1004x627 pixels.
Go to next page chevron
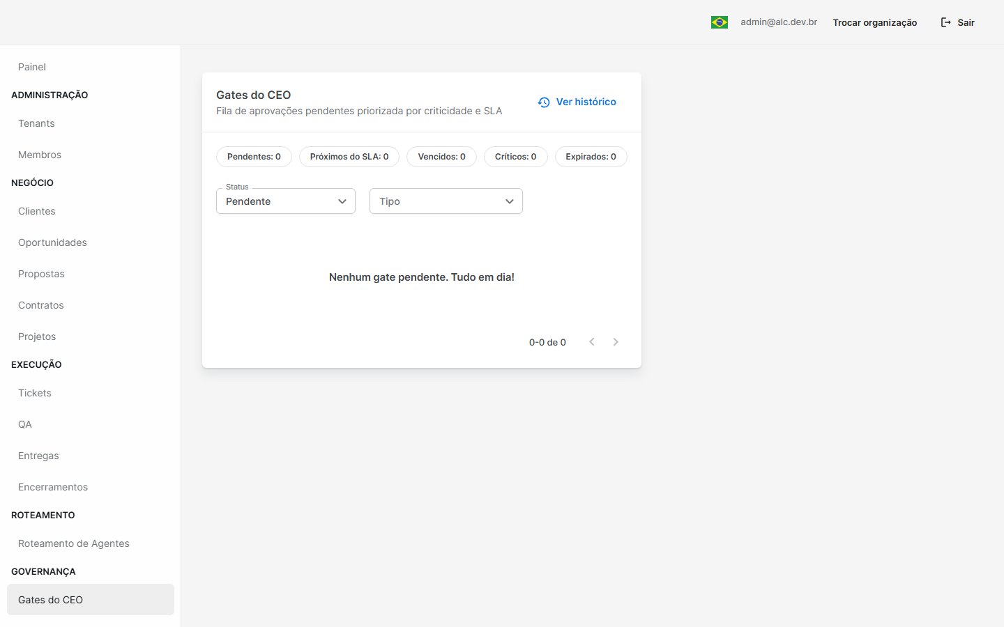click(616, 342)
